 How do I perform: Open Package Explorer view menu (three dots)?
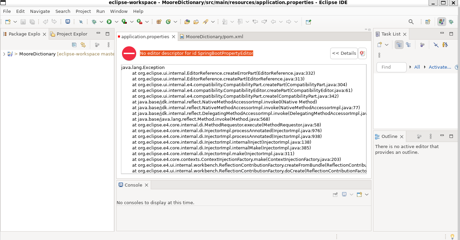tap(108, 45)
